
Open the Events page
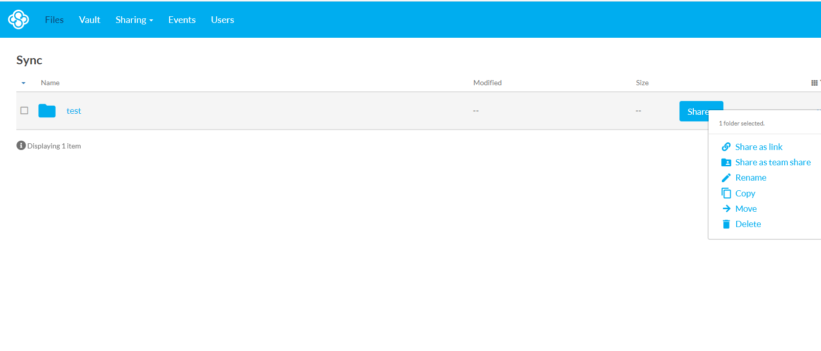[x=182, y=20]
